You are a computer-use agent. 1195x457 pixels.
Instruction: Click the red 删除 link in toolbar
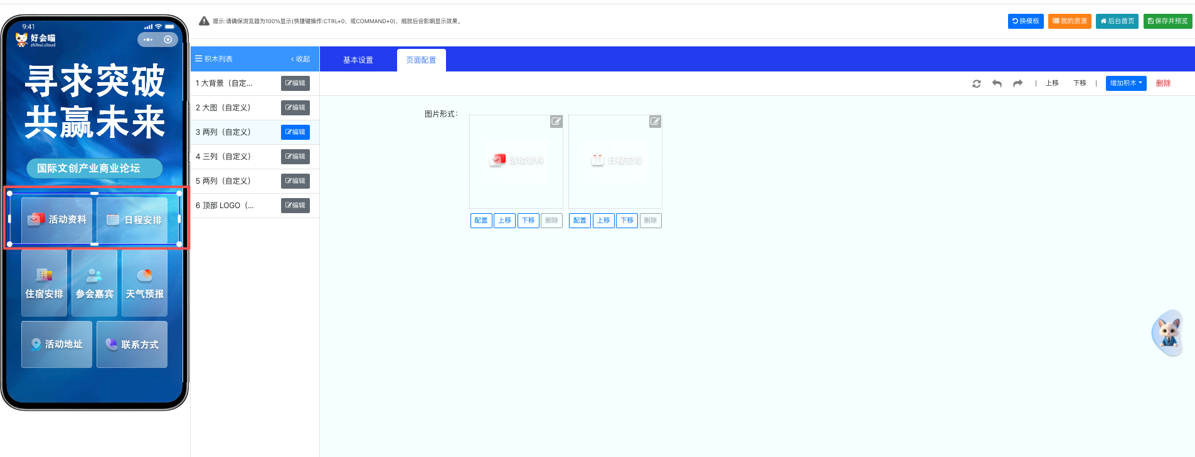[x=1163, y=83]
